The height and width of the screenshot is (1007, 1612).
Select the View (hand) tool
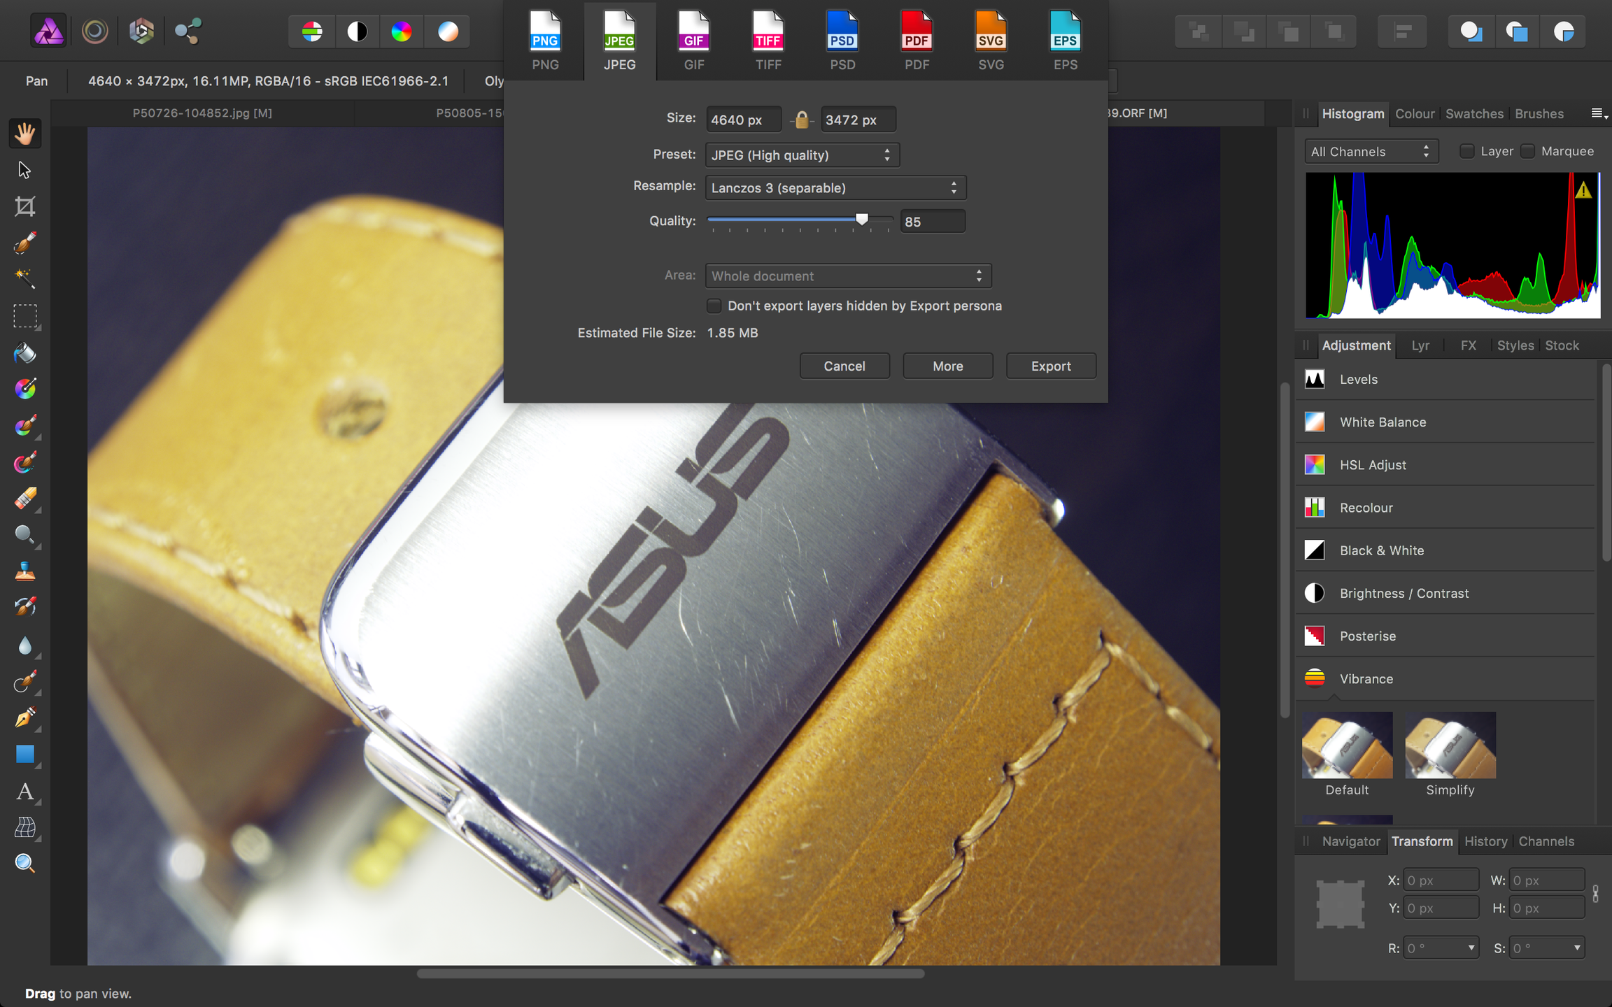click(25, 133)
